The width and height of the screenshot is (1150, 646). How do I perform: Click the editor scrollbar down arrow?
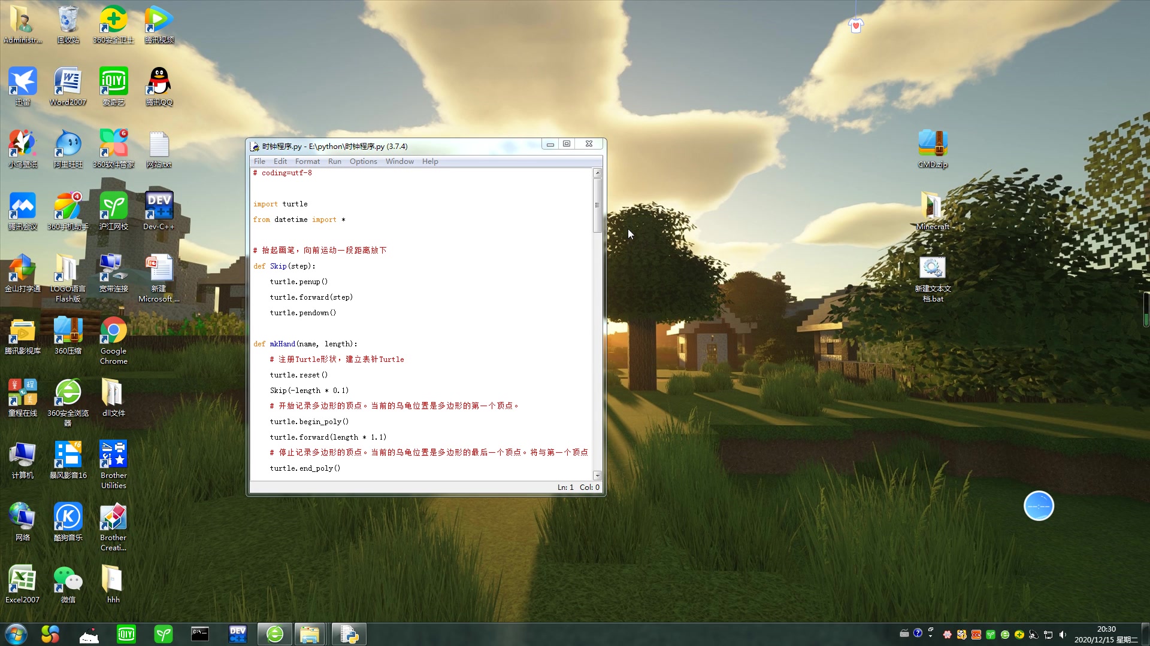[x=597, y=476]
